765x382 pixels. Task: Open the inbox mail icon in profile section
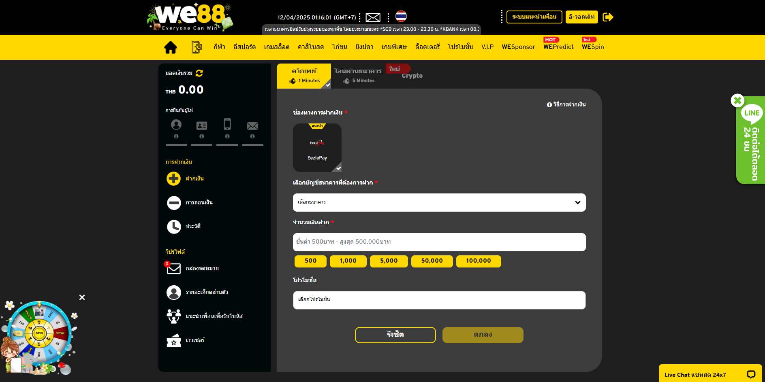tap(174, 268)
